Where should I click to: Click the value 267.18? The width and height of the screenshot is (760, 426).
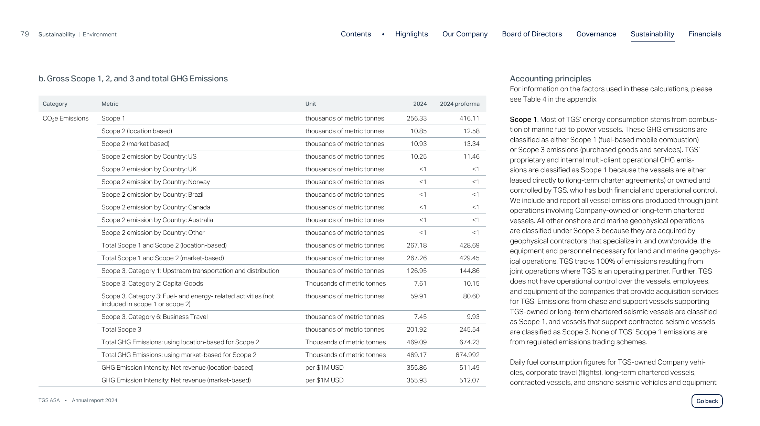tap(417, 245)
